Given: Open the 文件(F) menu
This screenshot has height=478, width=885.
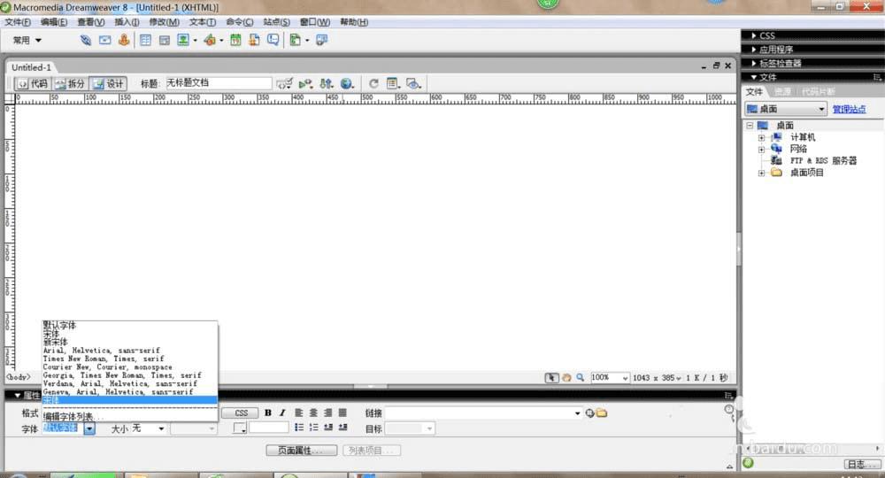Looking at the screenshot, I should (18, 22).
